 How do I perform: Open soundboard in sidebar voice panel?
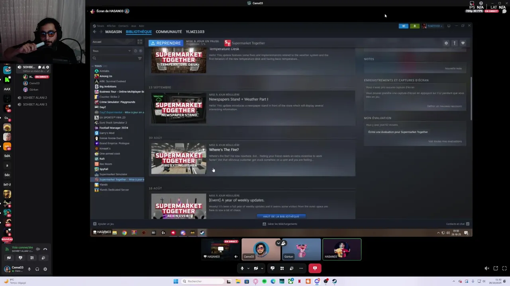pyautogui.click(x=43, y=258)
